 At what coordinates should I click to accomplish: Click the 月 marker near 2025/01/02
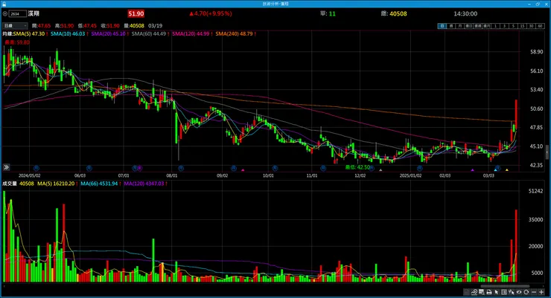pos(419,168)
